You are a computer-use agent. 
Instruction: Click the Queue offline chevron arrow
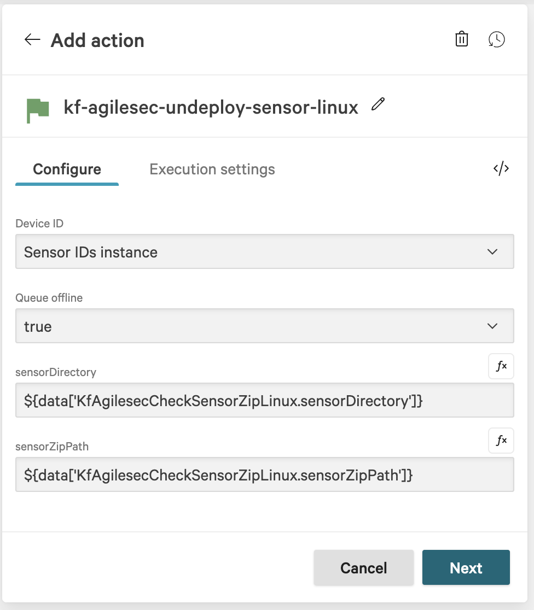492,326
